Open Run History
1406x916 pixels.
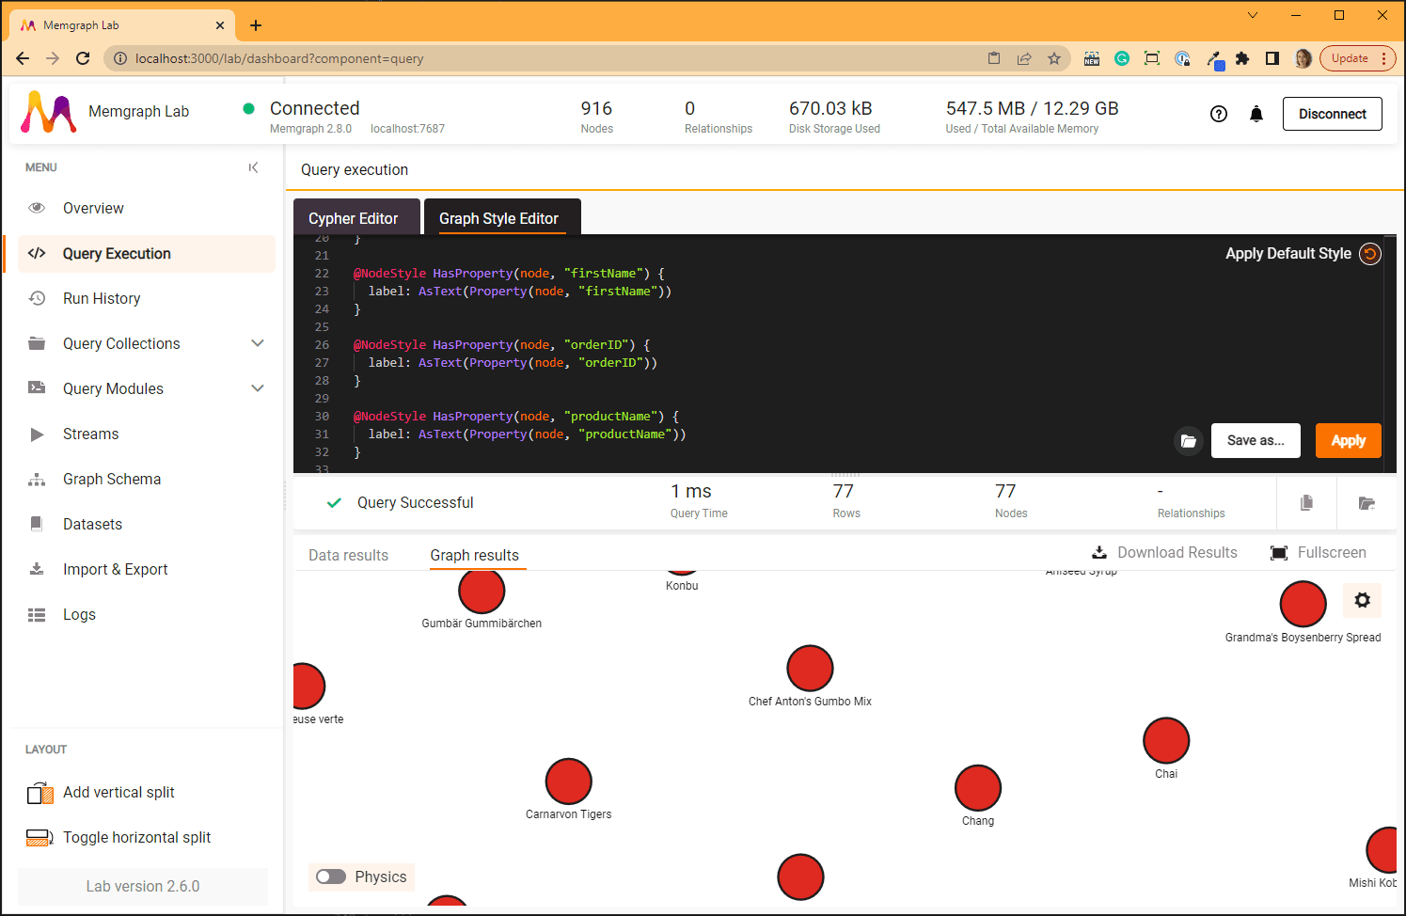pyautogui.click(x=102, y=298)
